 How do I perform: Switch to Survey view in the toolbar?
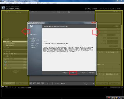pos(42,83)
